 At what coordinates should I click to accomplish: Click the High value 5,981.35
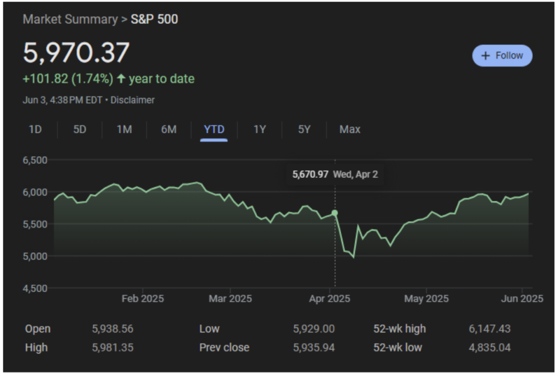(112, 348)
